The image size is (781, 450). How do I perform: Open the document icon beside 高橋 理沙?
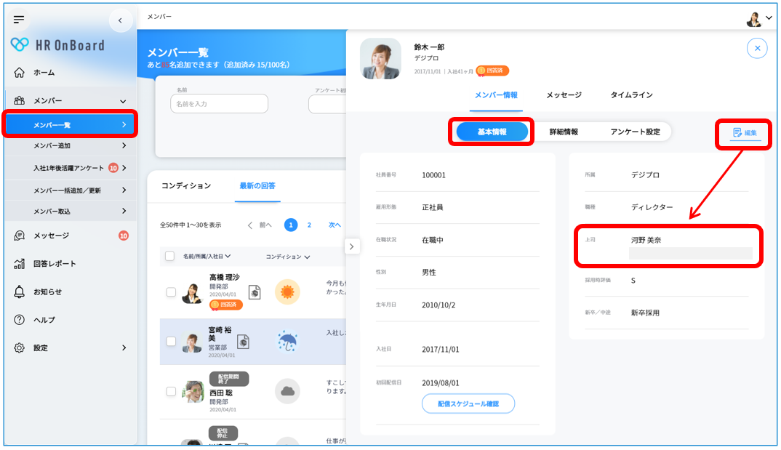click(x=255, y=292)
